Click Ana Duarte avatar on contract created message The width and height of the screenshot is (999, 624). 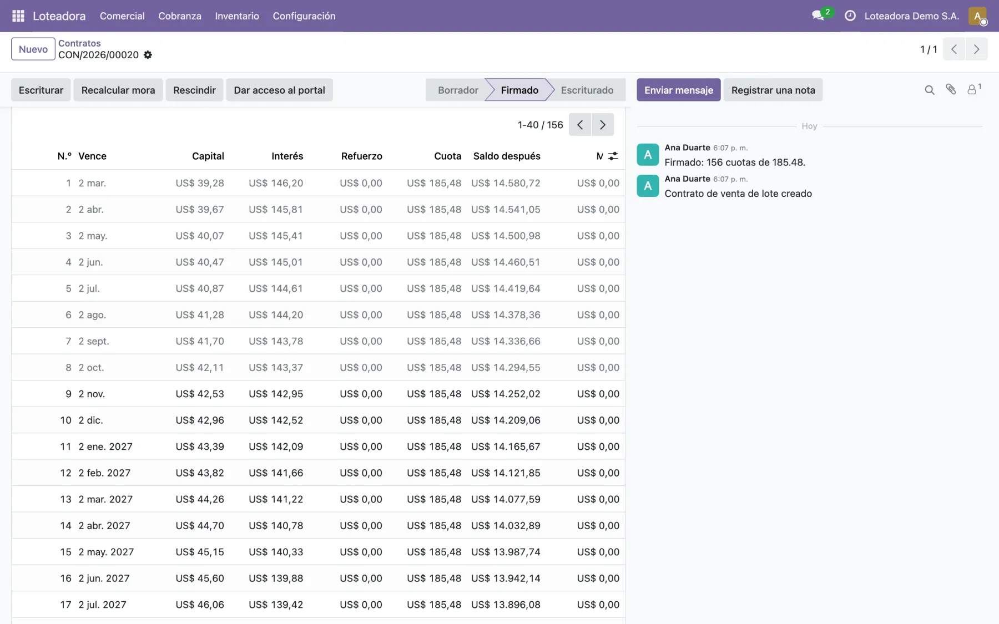(648, 186)
